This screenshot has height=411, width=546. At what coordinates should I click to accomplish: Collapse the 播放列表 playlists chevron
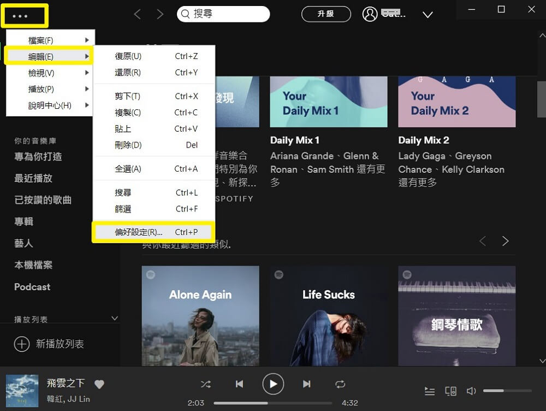[115, 319]
